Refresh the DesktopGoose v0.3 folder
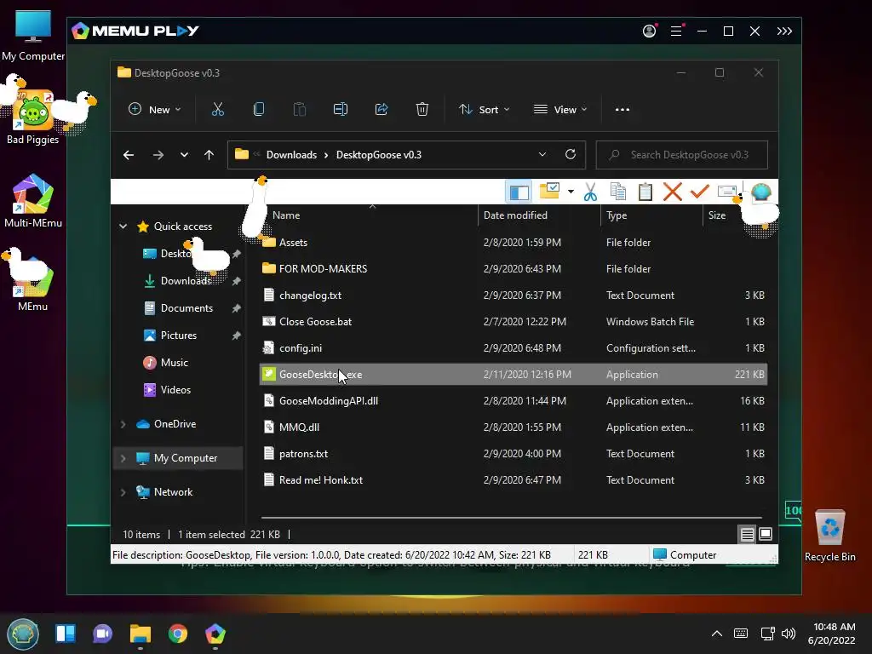This screenshot has width=872, height=654. coord(571,155)
